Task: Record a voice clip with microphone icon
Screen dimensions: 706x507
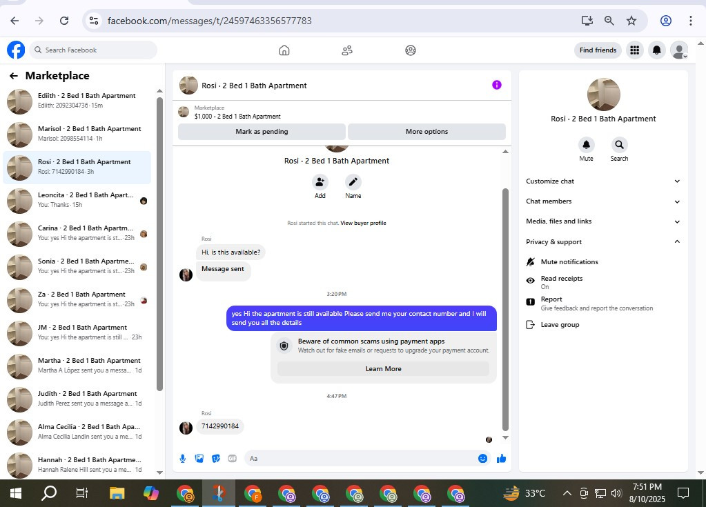Action: point(182,459)
